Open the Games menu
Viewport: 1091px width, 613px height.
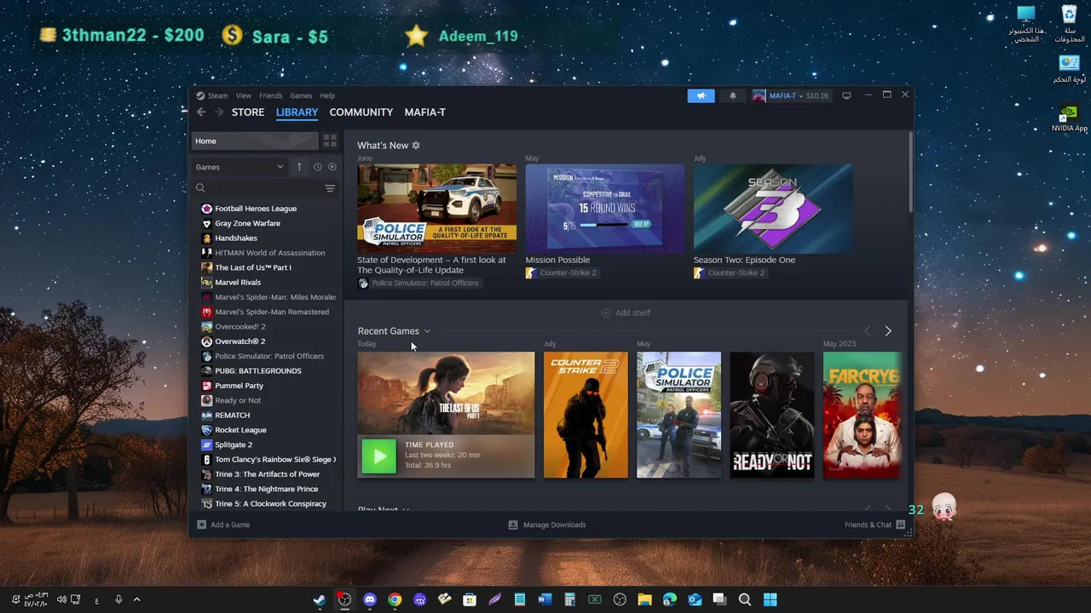pos(301,95)
